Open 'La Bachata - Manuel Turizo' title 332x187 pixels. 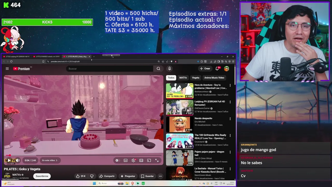[x=210, y=170]
